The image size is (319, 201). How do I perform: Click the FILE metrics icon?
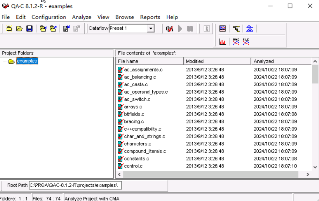coord(246,42)
